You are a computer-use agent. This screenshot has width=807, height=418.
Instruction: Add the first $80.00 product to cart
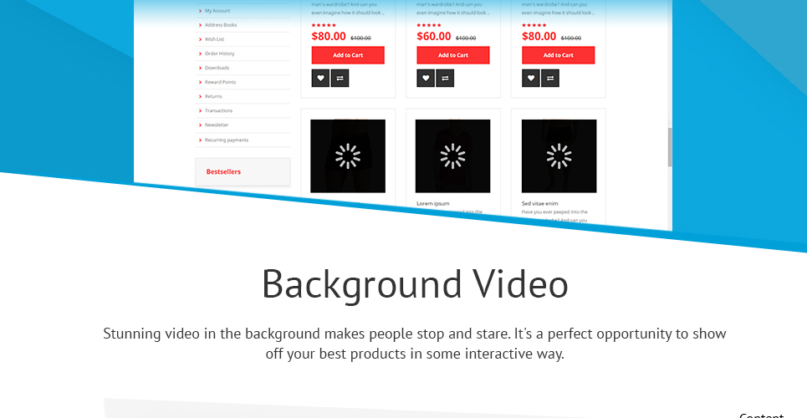click(x=348, y=55)
